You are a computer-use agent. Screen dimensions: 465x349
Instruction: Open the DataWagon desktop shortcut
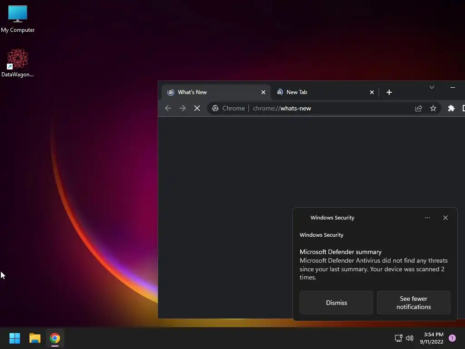point(18,63)
